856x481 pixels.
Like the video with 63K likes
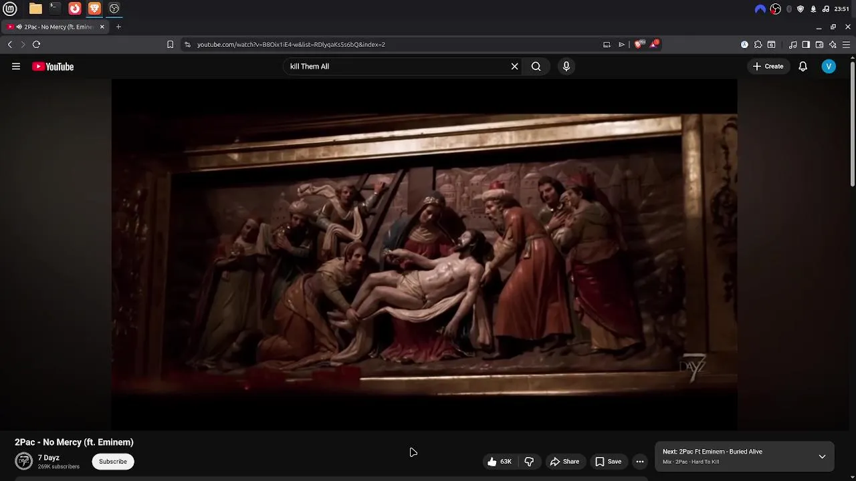point(500,462)
